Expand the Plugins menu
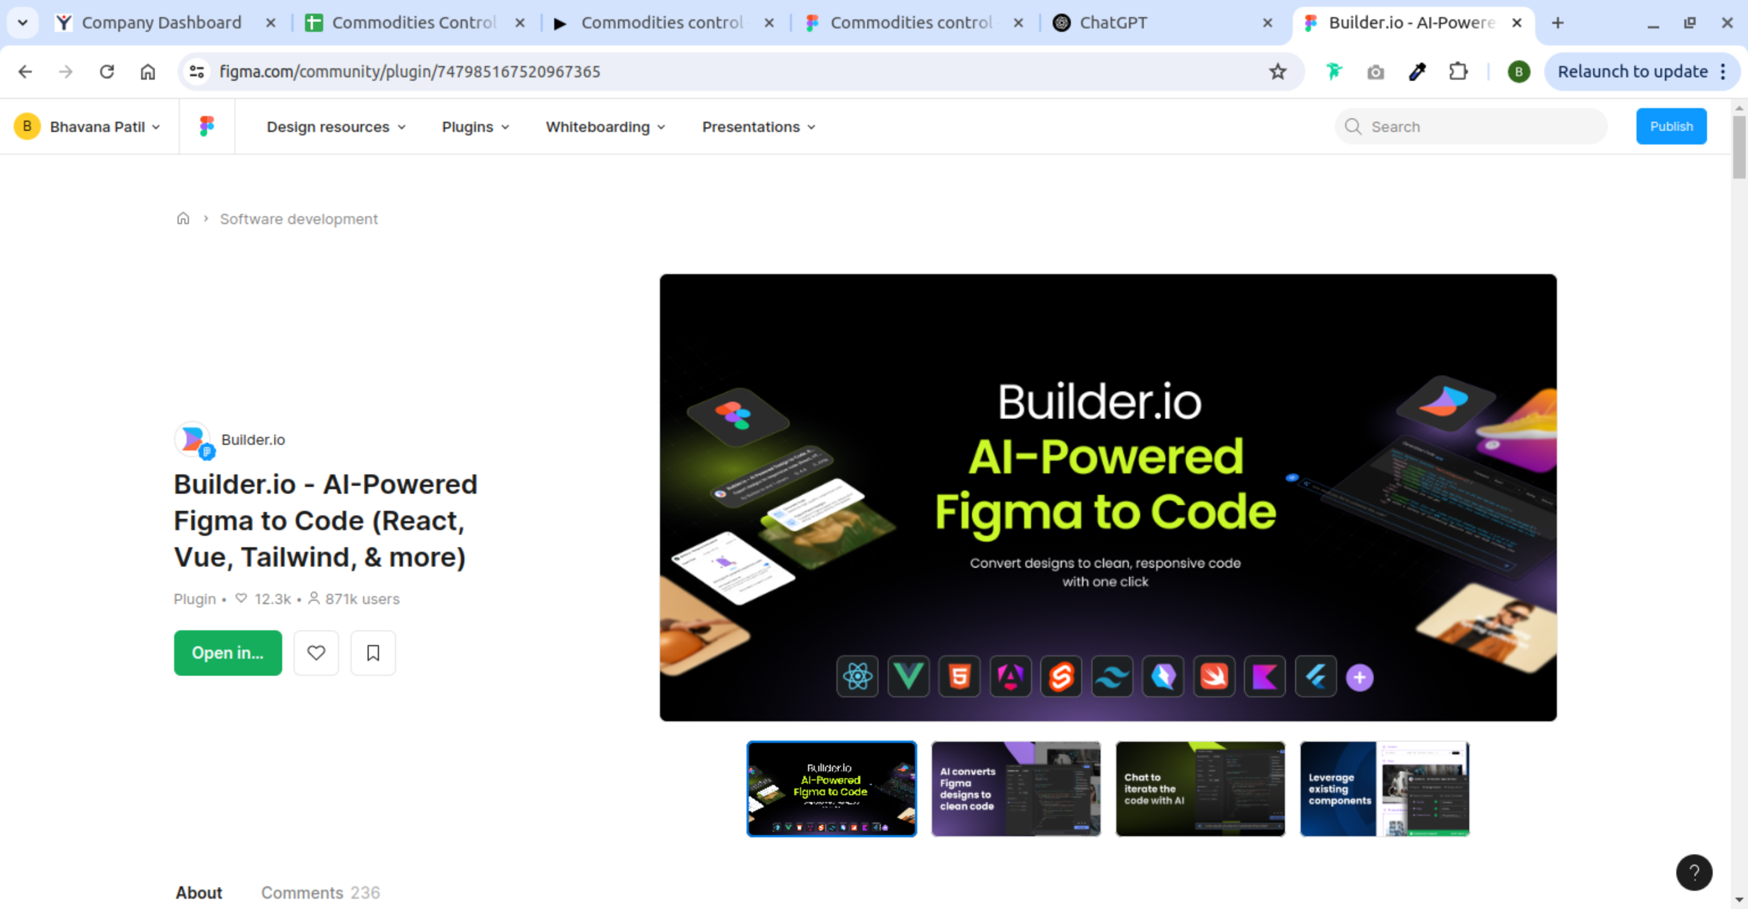 tap(475, 127)
